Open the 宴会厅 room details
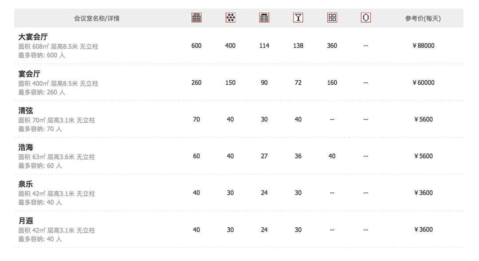Screen dimensions: 479x261 point(29,74)
